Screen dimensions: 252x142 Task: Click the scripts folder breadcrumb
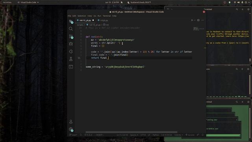point(80,25)
